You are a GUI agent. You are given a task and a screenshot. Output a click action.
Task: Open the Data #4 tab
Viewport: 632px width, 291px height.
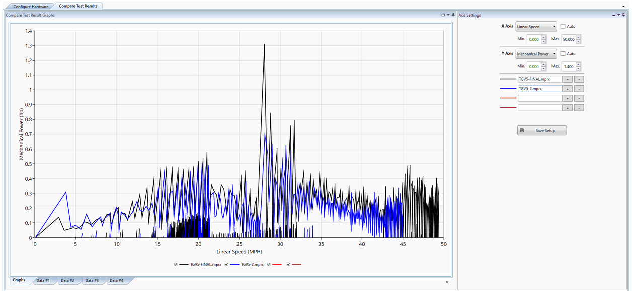[x=117, y=280]
